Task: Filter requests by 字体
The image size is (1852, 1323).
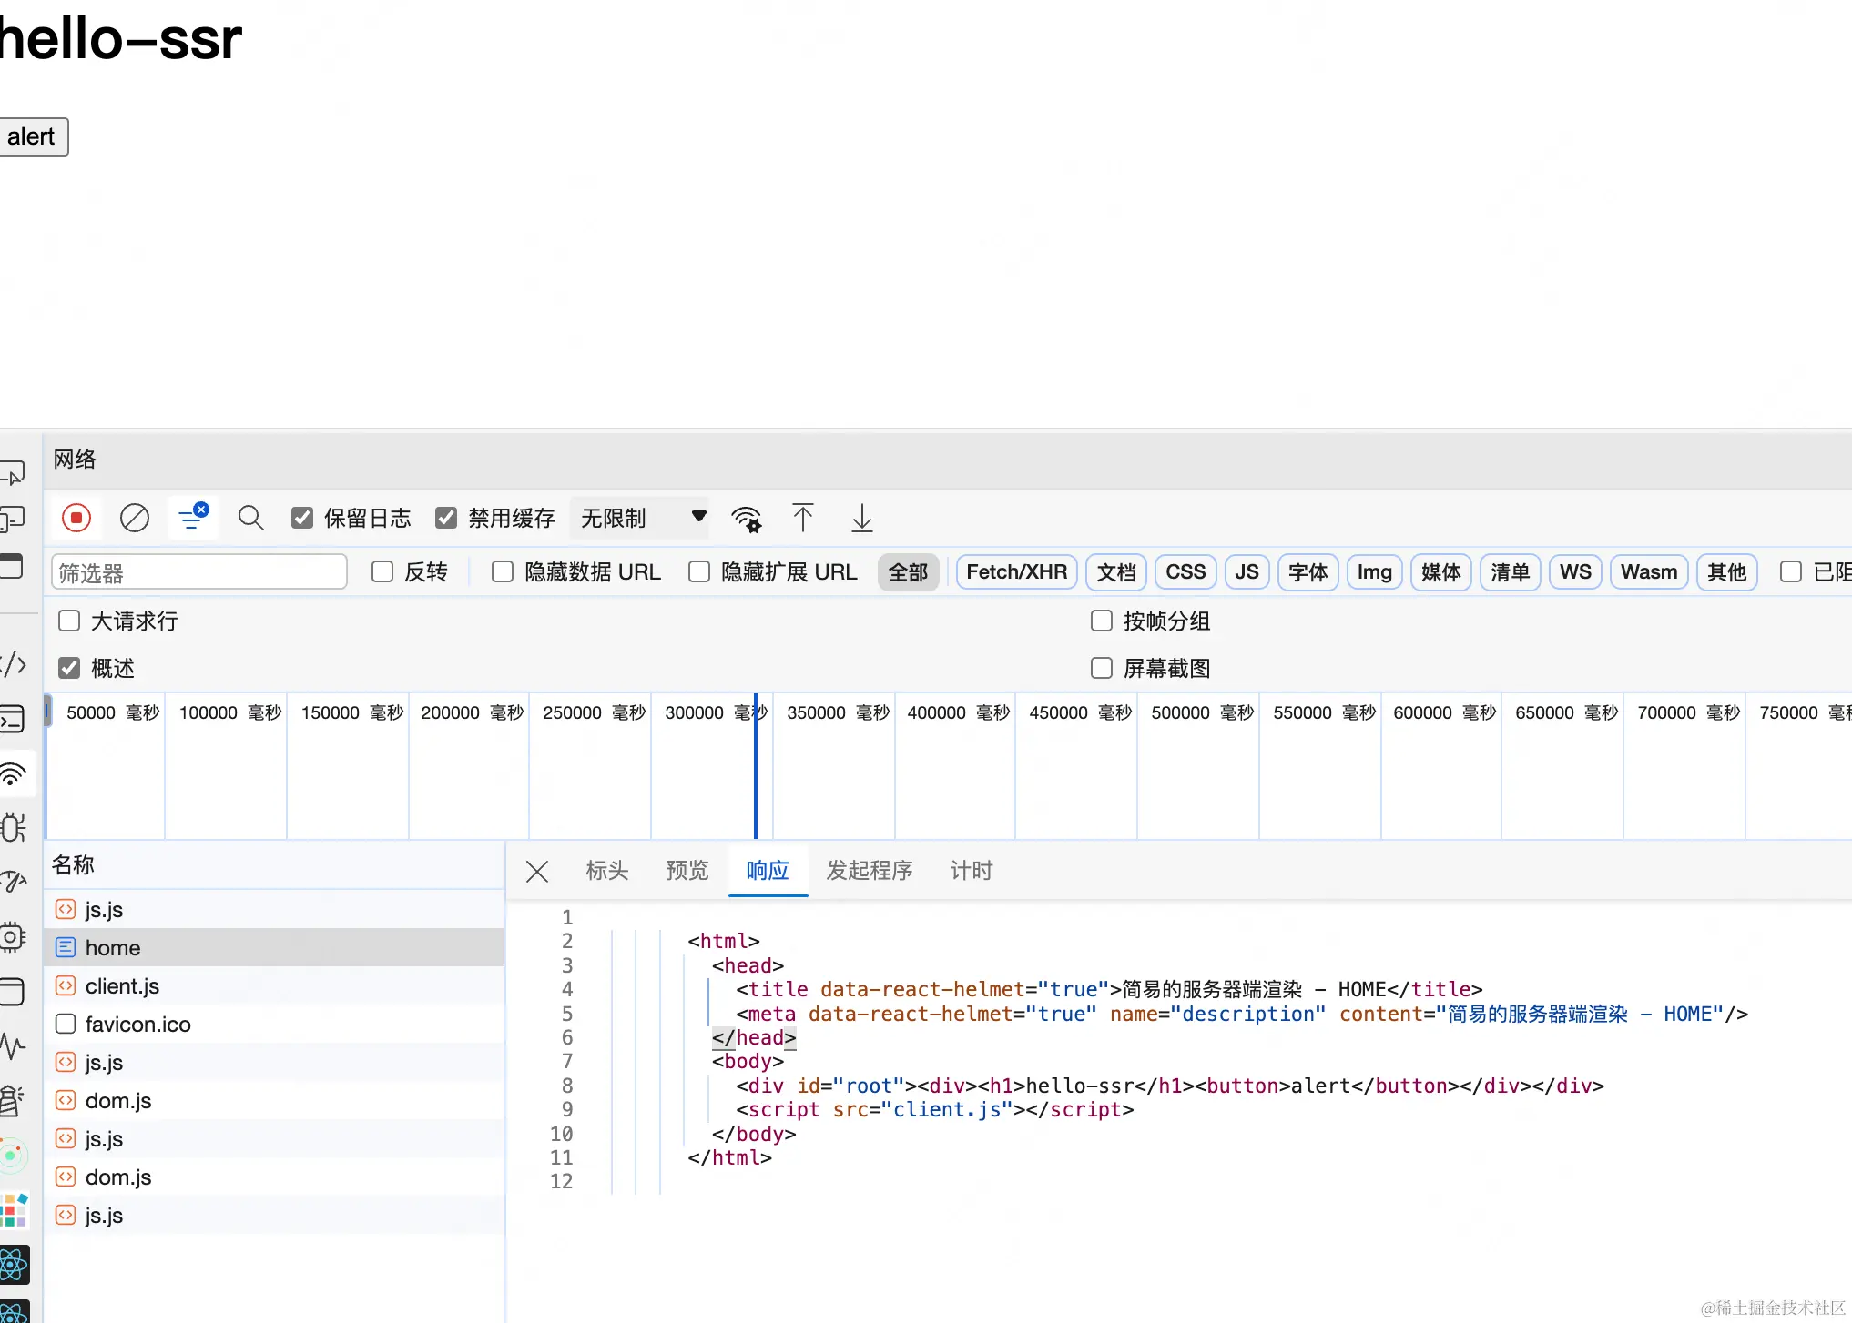Action: 1308,572
